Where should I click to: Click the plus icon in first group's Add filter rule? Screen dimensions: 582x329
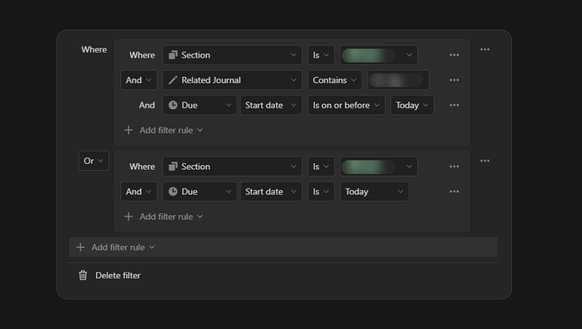tap(128, 130)
